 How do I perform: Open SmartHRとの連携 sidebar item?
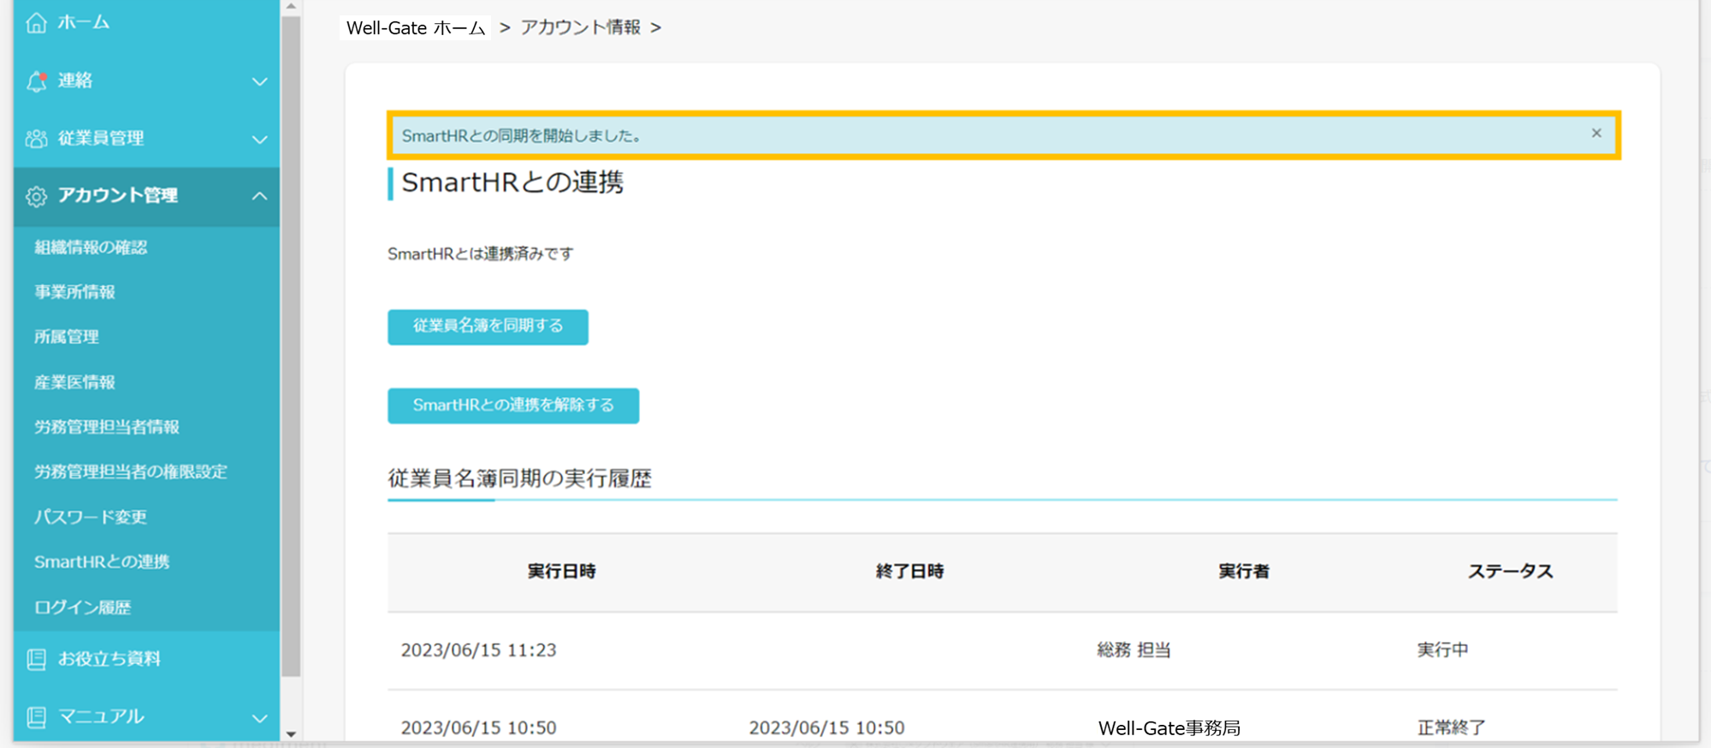[102, 561]
